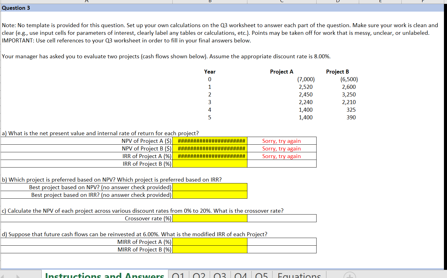Click the IRR of Project B (%) label
Image resolution: width=447 pixels, height=278 pixels.
147,164
